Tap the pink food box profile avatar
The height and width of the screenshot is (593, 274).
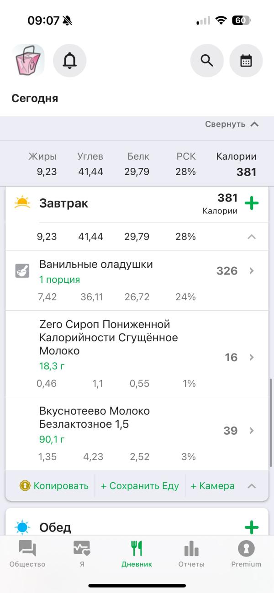click(x=28, y=61)
